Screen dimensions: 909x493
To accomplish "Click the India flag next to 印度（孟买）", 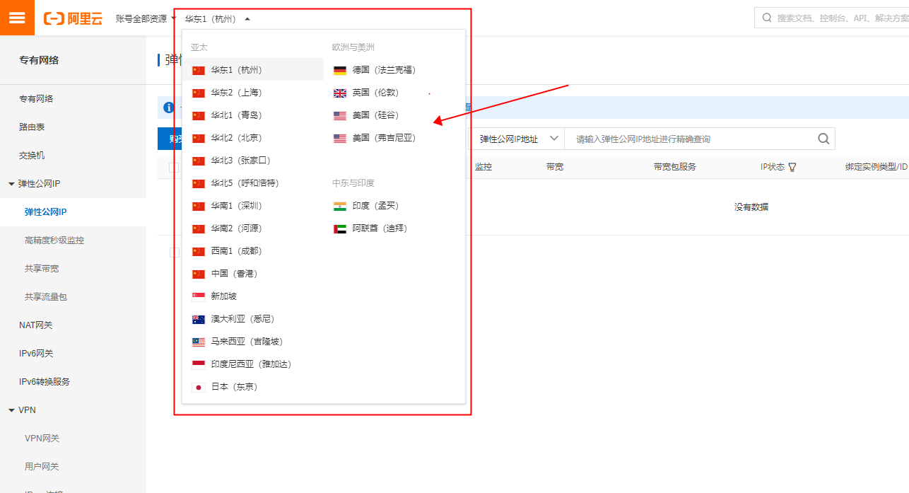I will tap(340, 206).
